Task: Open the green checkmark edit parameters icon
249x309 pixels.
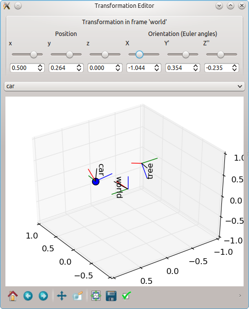Action: (126, 296)
